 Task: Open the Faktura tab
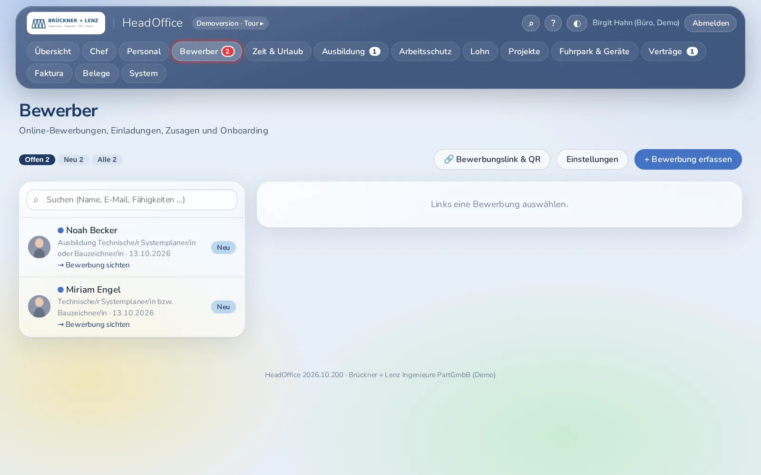tap(49, 73)
